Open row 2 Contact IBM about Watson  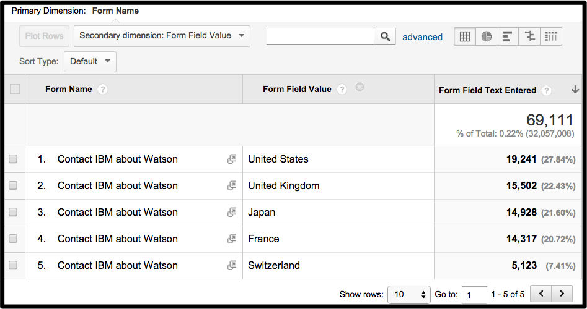[x=118, y=185]
